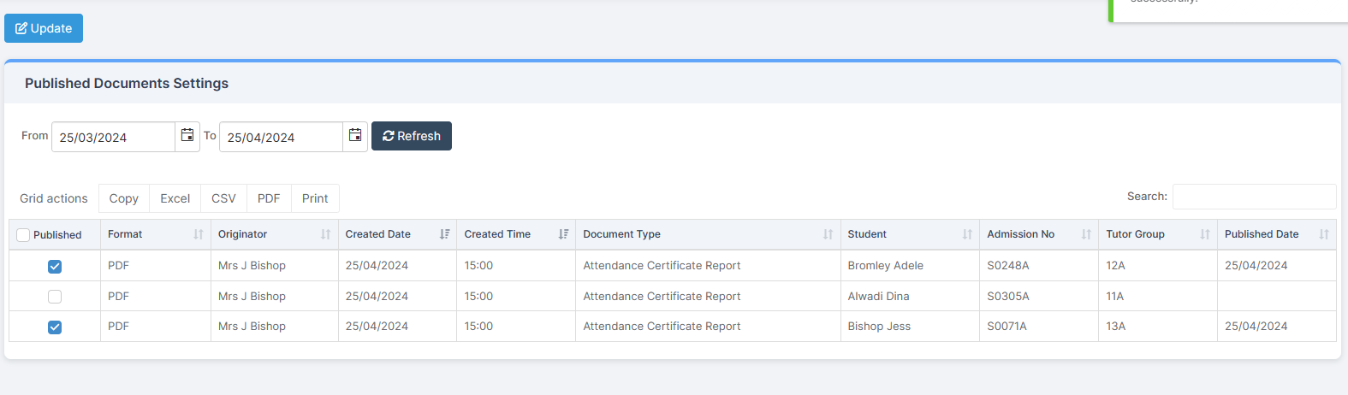Export the grid to Excel
The image size is (1348, 395).
(x=175, y=198)
